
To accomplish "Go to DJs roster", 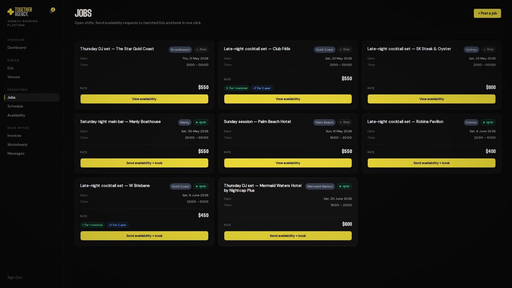I will tap(10, 68).
